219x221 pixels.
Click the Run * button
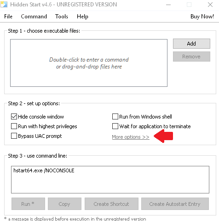[28, 204]
